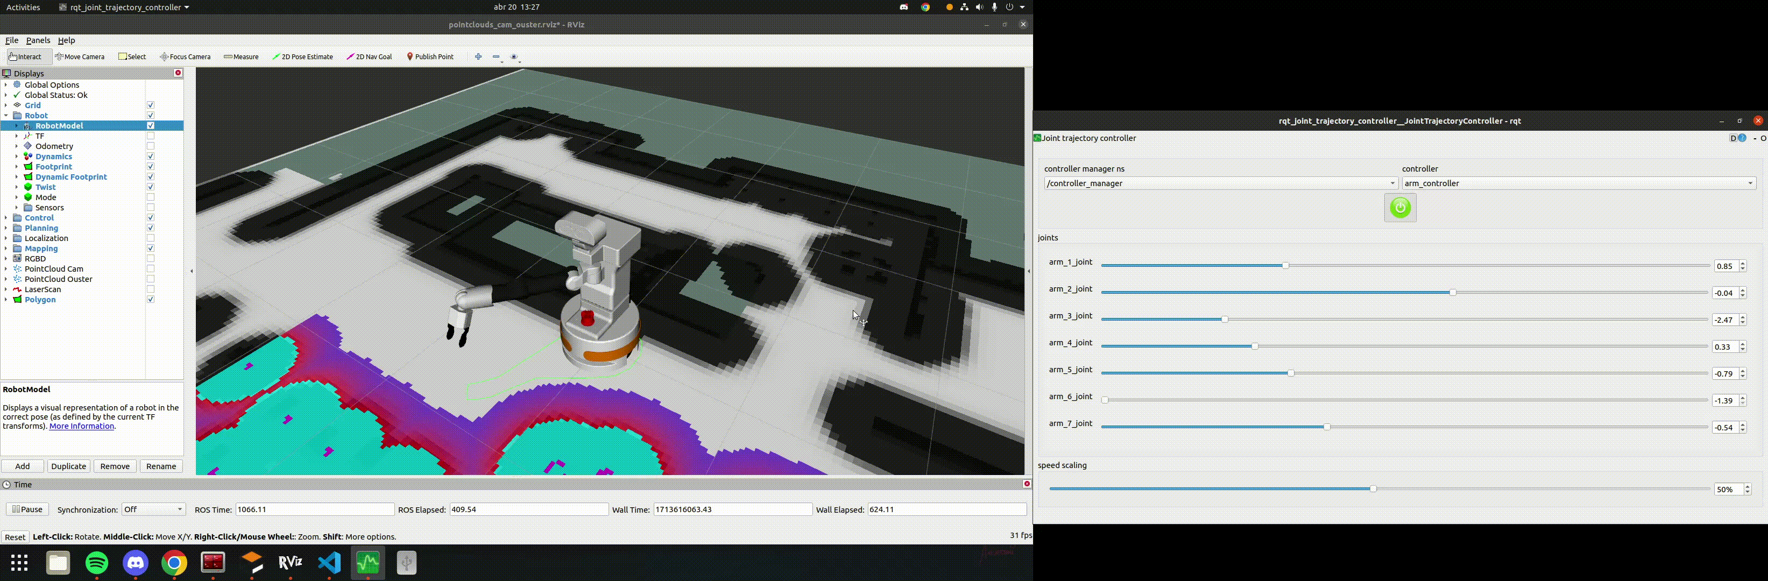
Task: Select the Publish Point tool
Action: coord(430,57)
